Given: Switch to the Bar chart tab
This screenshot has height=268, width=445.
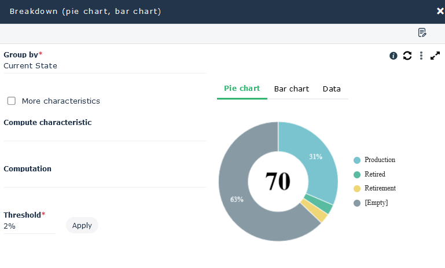Looking at the screenshot, I should [x=292, y=89].
